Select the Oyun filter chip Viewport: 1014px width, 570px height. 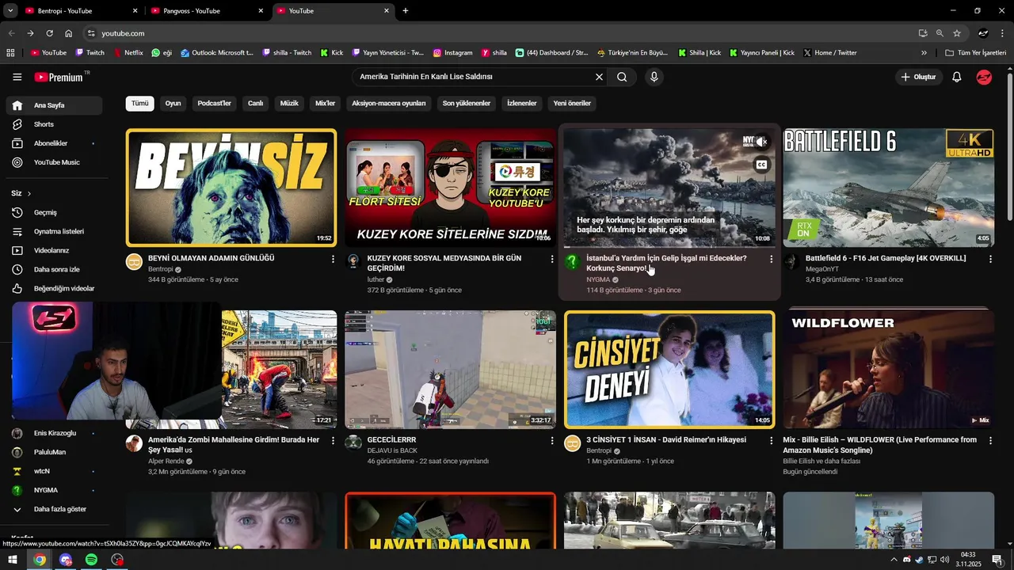(173, 103)
